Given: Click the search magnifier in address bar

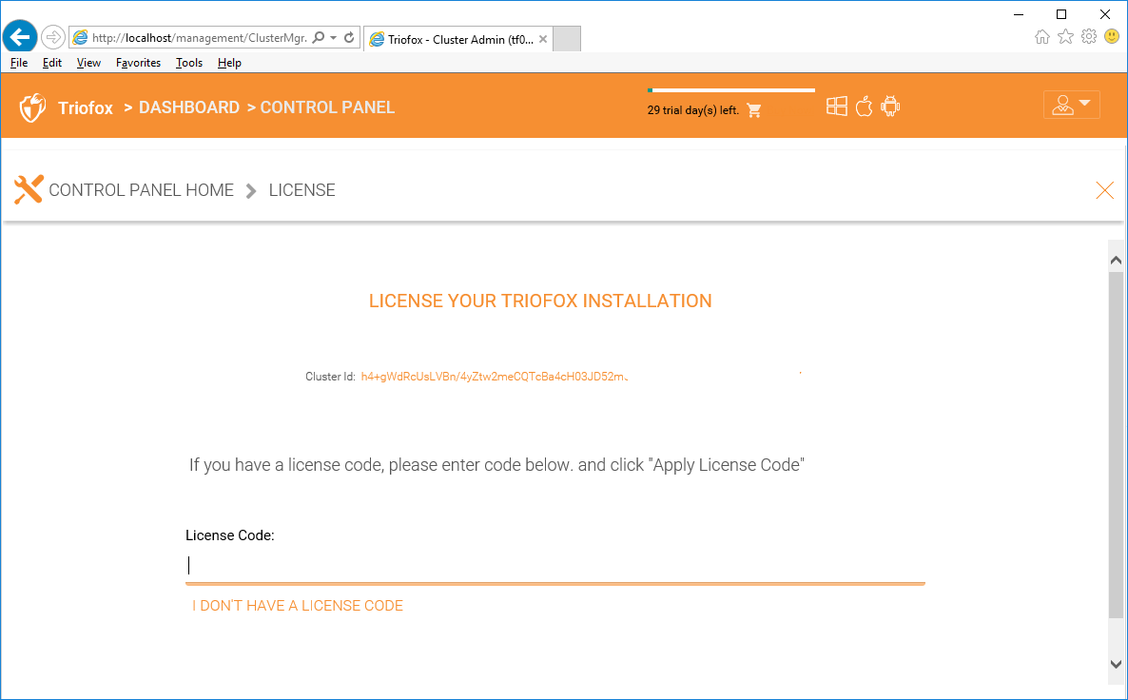Looking at the screenshot, I should coord(319,37).
